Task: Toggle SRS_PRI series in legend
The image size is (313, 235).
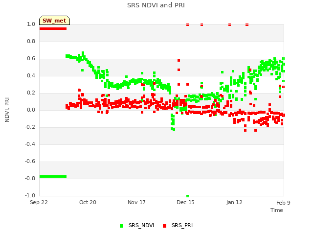Action: [178, 225]
